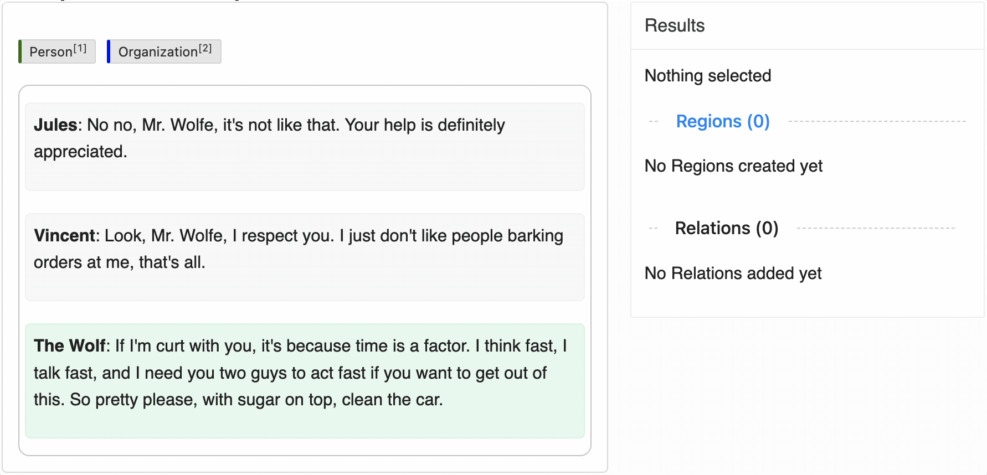Select Jules's dialogue paragraph block
The height and width of the screenshot is (475, 987).
pyautogui.click(x=305, y=147)
